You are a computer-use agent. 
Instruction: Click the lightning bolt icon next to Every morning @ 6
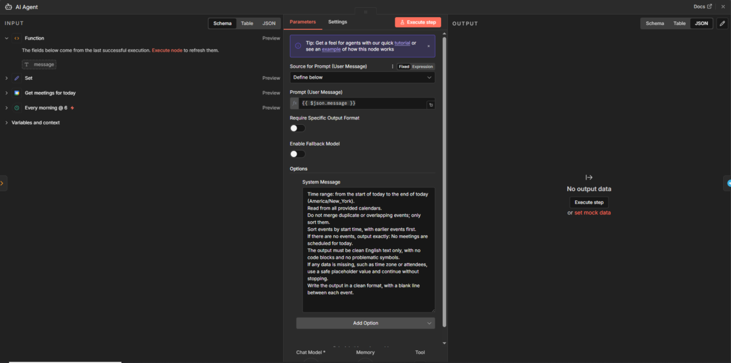click(71, 108)
